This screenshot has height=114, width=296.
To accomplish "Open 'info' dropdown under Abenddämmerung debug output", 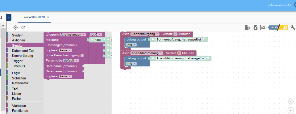I will 131,64.
